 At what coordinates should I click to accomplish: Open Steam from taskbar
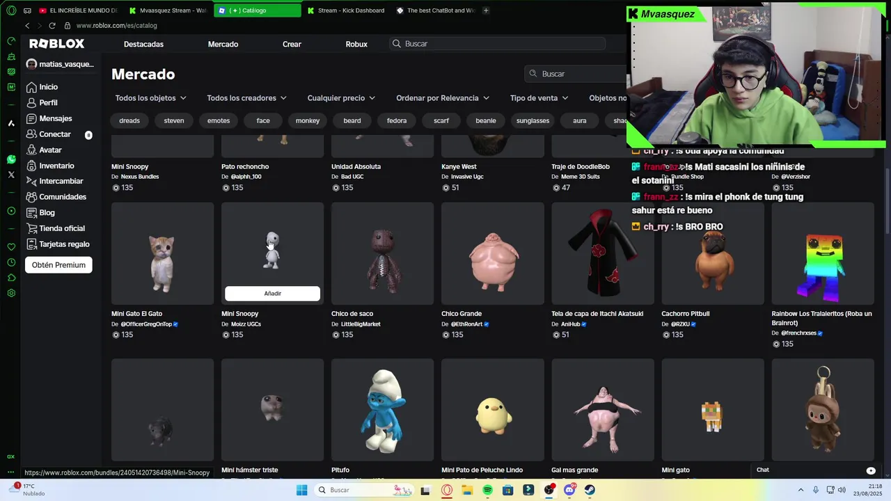[590, 490]
